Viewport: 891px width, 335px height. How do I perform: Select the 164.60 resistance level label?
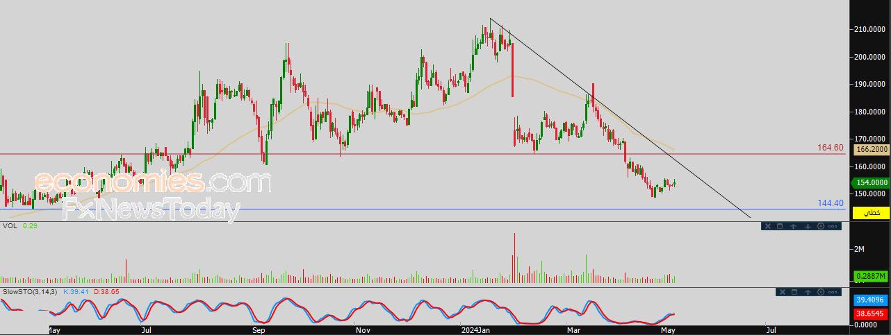pyautogui.click(x=831, y=148)
